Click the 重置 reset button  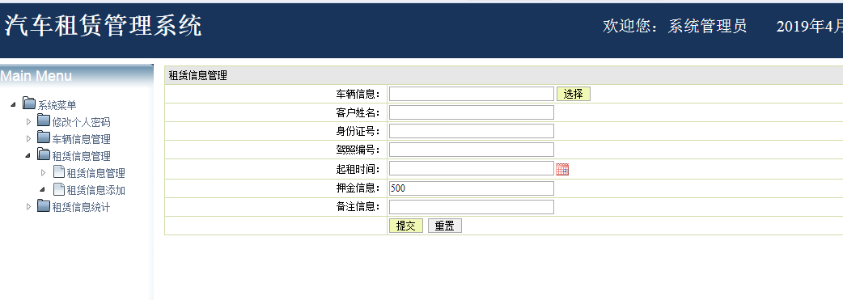tap(445, 226)
